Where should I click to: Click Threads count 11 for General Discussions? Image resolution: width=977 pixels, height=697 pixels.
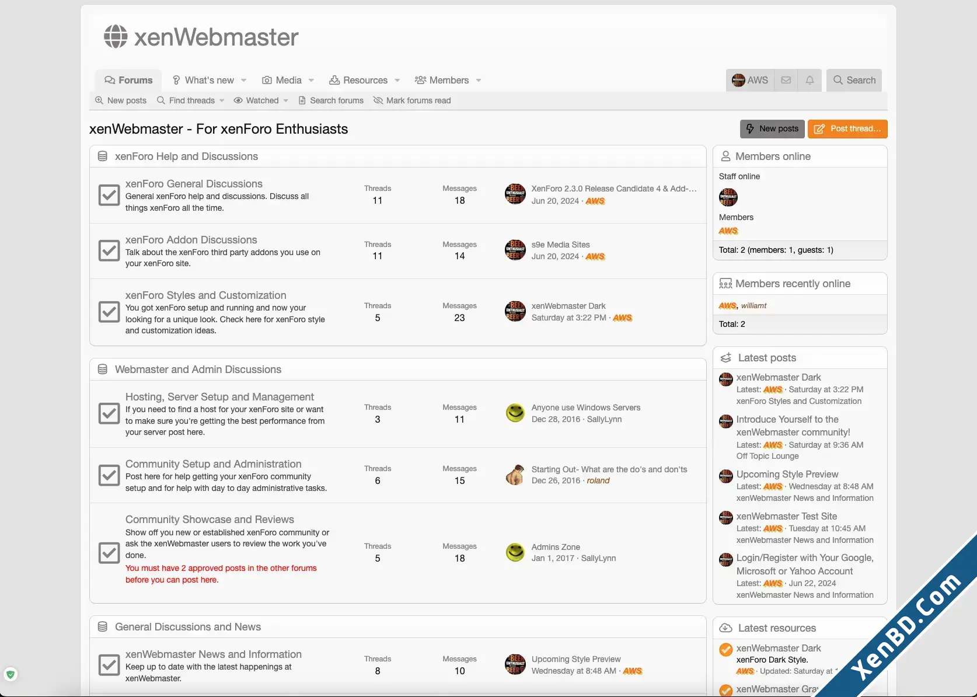378,200
